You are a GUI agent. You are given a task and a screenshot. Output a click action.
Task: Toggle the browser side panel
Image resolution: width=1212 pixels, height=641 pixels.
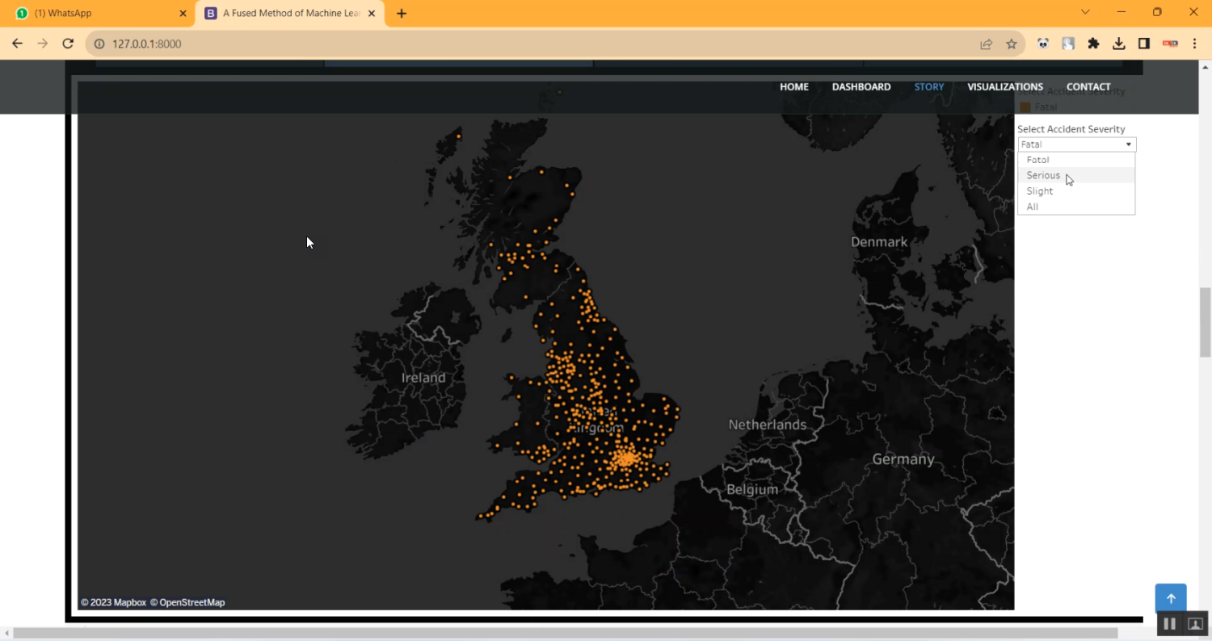1143,44
